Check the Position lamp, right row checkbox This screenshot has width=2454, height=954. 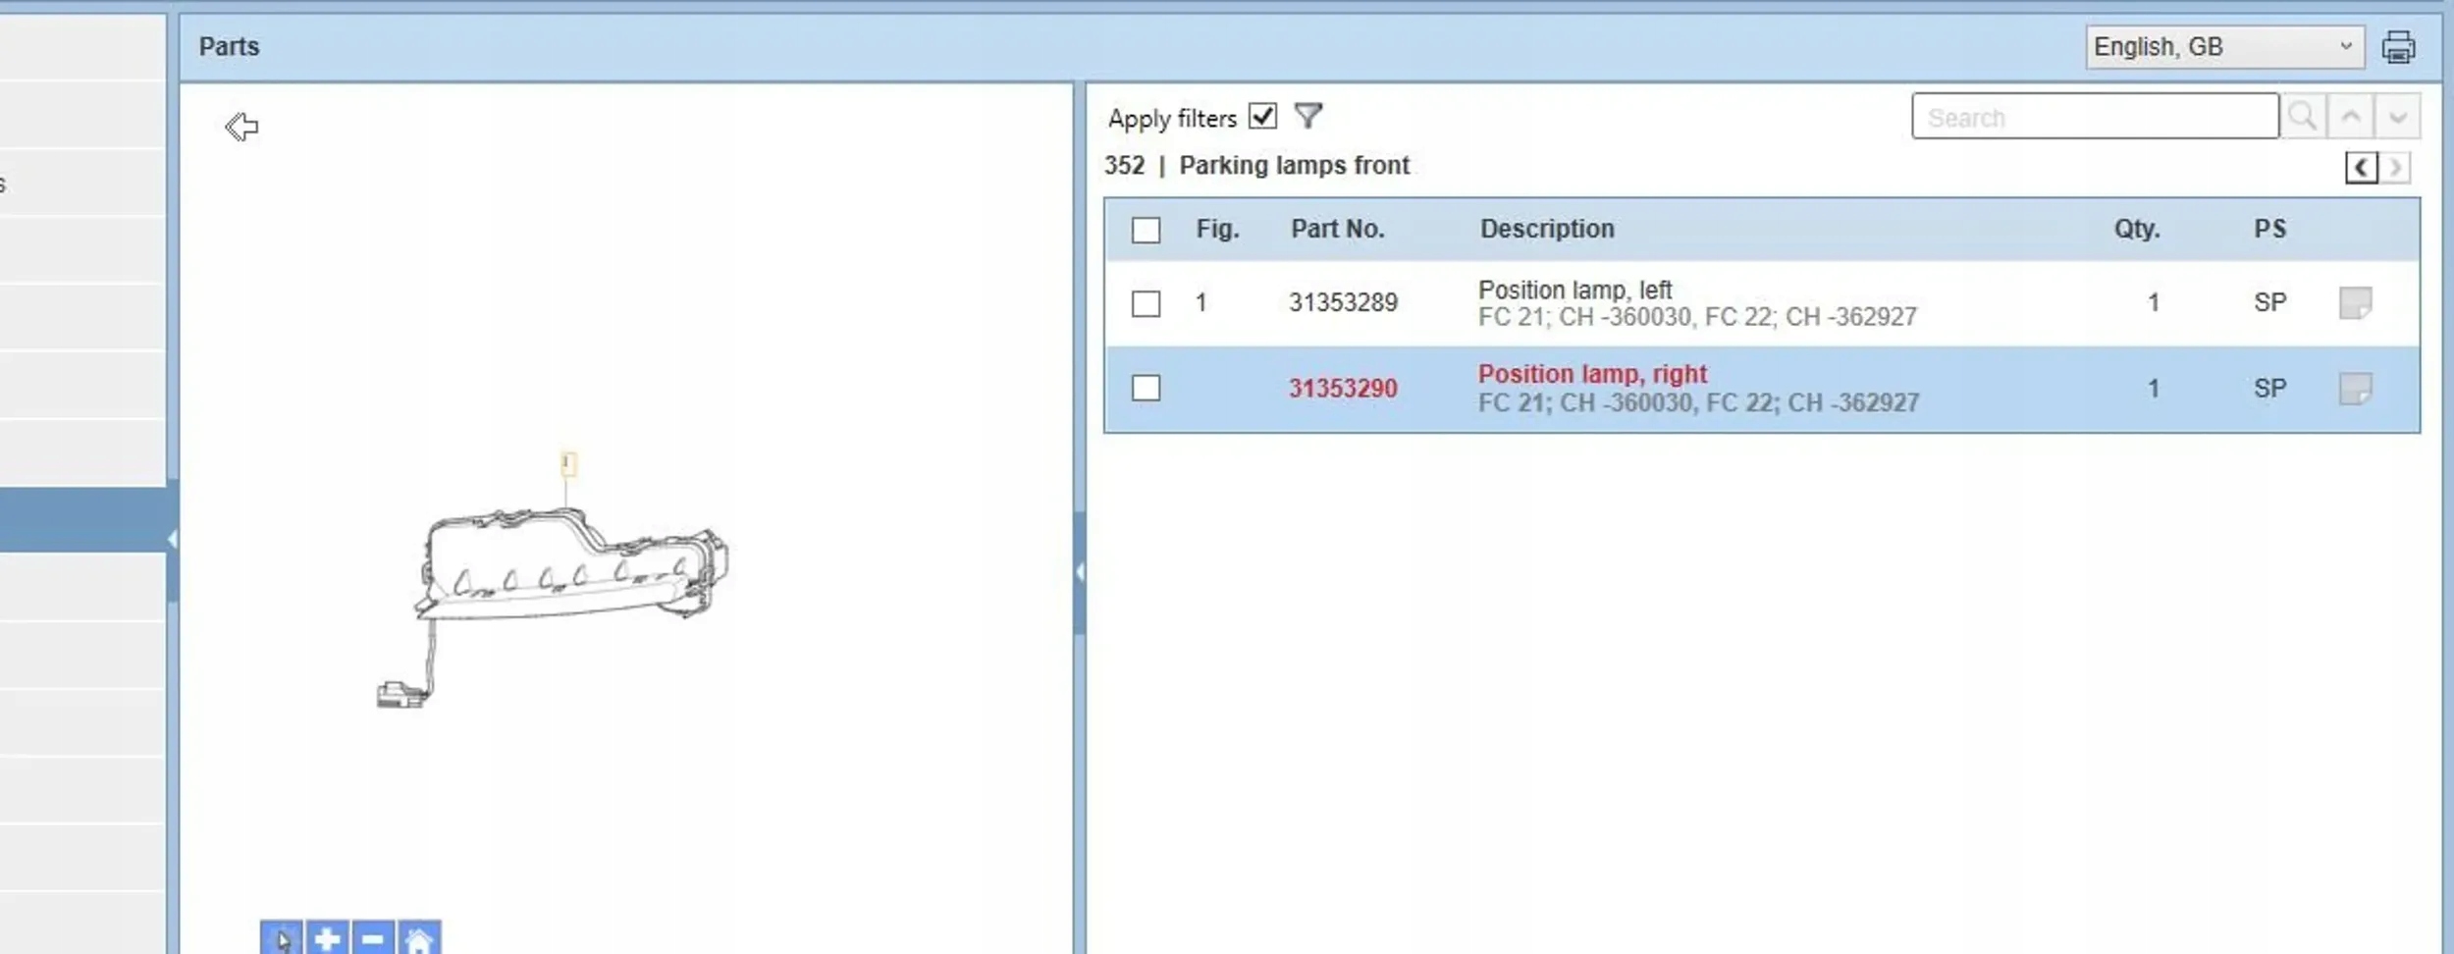pos(1146,389)
